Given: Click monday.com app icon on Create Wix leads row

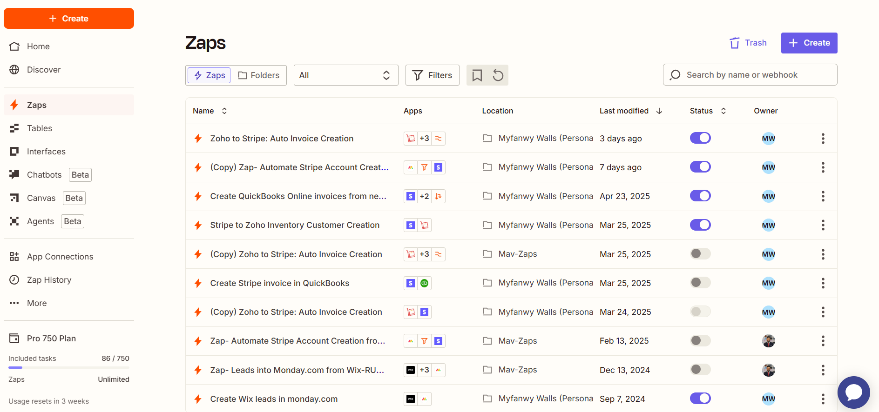Looking at the screenshot, I should point(424,399).
